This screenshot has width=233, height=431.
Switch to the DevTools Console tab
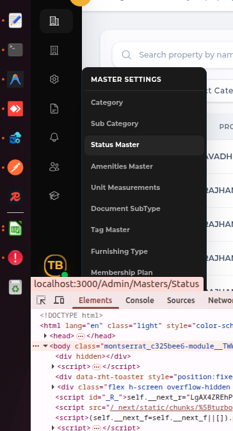140,301
